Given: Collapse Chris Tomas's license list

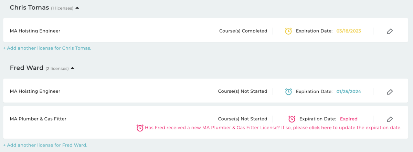Looking at the screenshot, I should point(77,8).
